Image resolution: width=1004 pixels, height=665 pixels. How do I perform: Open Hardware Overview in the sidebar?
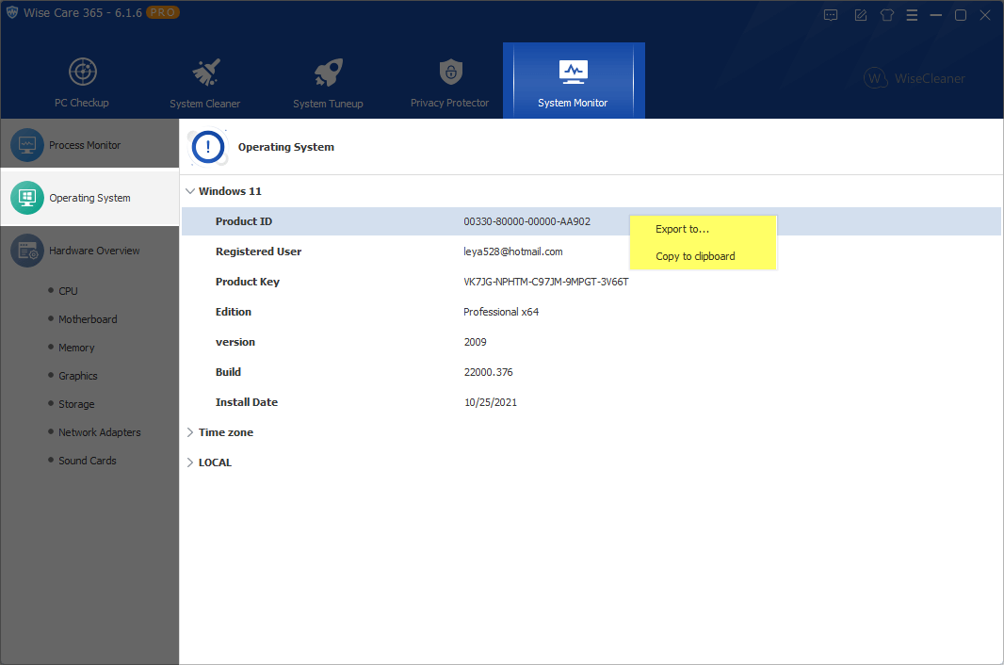(x=89, y=251)
